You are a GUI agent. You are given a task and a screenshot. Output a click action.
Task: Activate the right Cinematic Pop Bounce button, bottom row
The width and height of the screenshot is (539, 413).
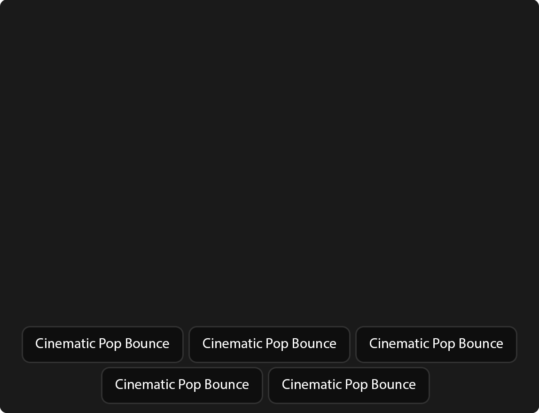(x=349, y=385)
